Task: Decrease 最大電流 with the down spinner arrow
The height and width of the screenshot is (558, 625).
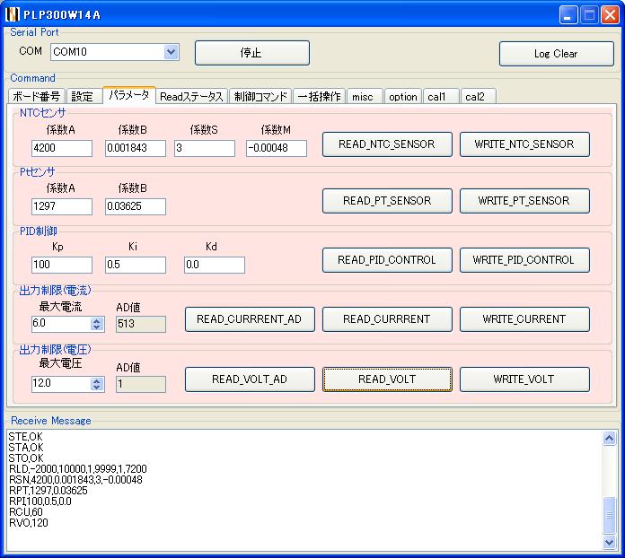Action: [x=97, y=327]
